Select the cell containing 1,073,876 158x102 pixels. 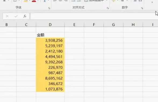(50, 89)
